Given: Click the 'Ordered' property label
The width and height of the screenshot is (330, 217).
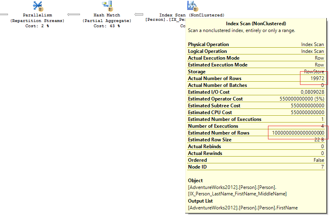Looking at the screenshot, I should click(198, 160).
